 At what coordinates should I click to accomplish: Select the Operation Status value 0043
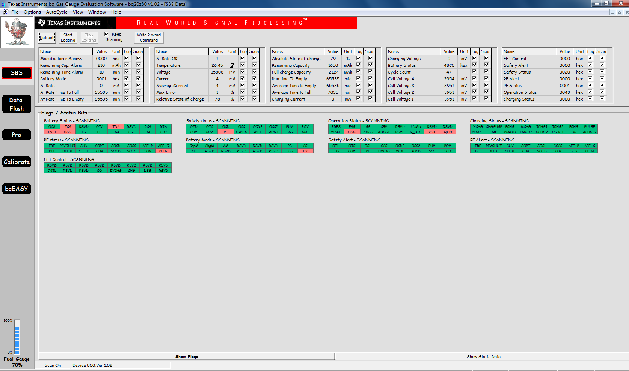tap(564, 92)
